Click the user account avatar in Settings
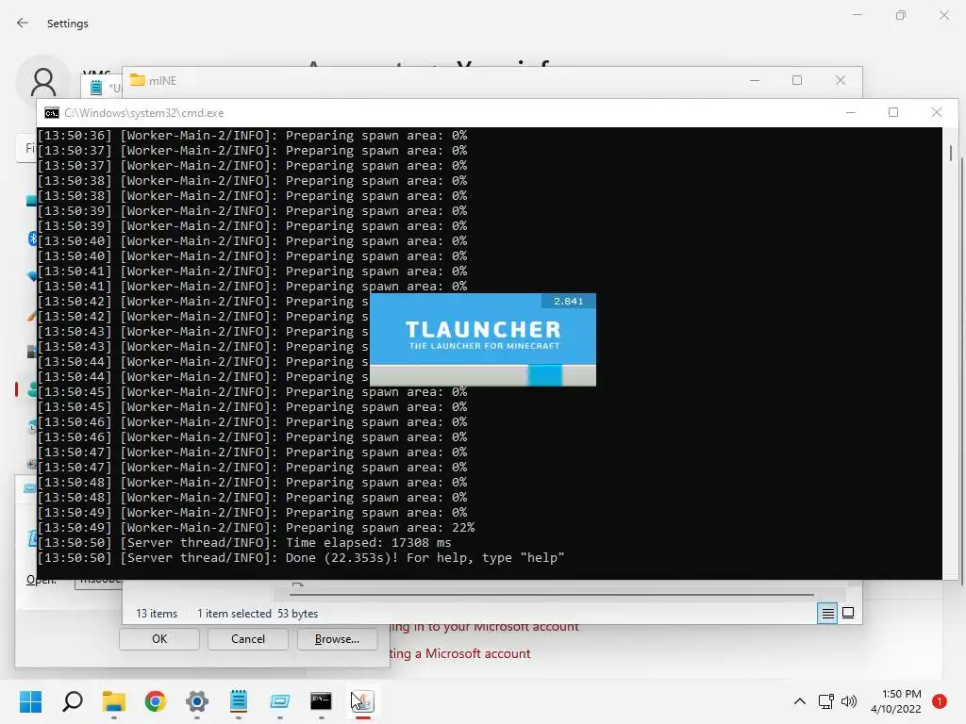Image resolution: width=966 pixels, height=724 pixels. point(43,81)
